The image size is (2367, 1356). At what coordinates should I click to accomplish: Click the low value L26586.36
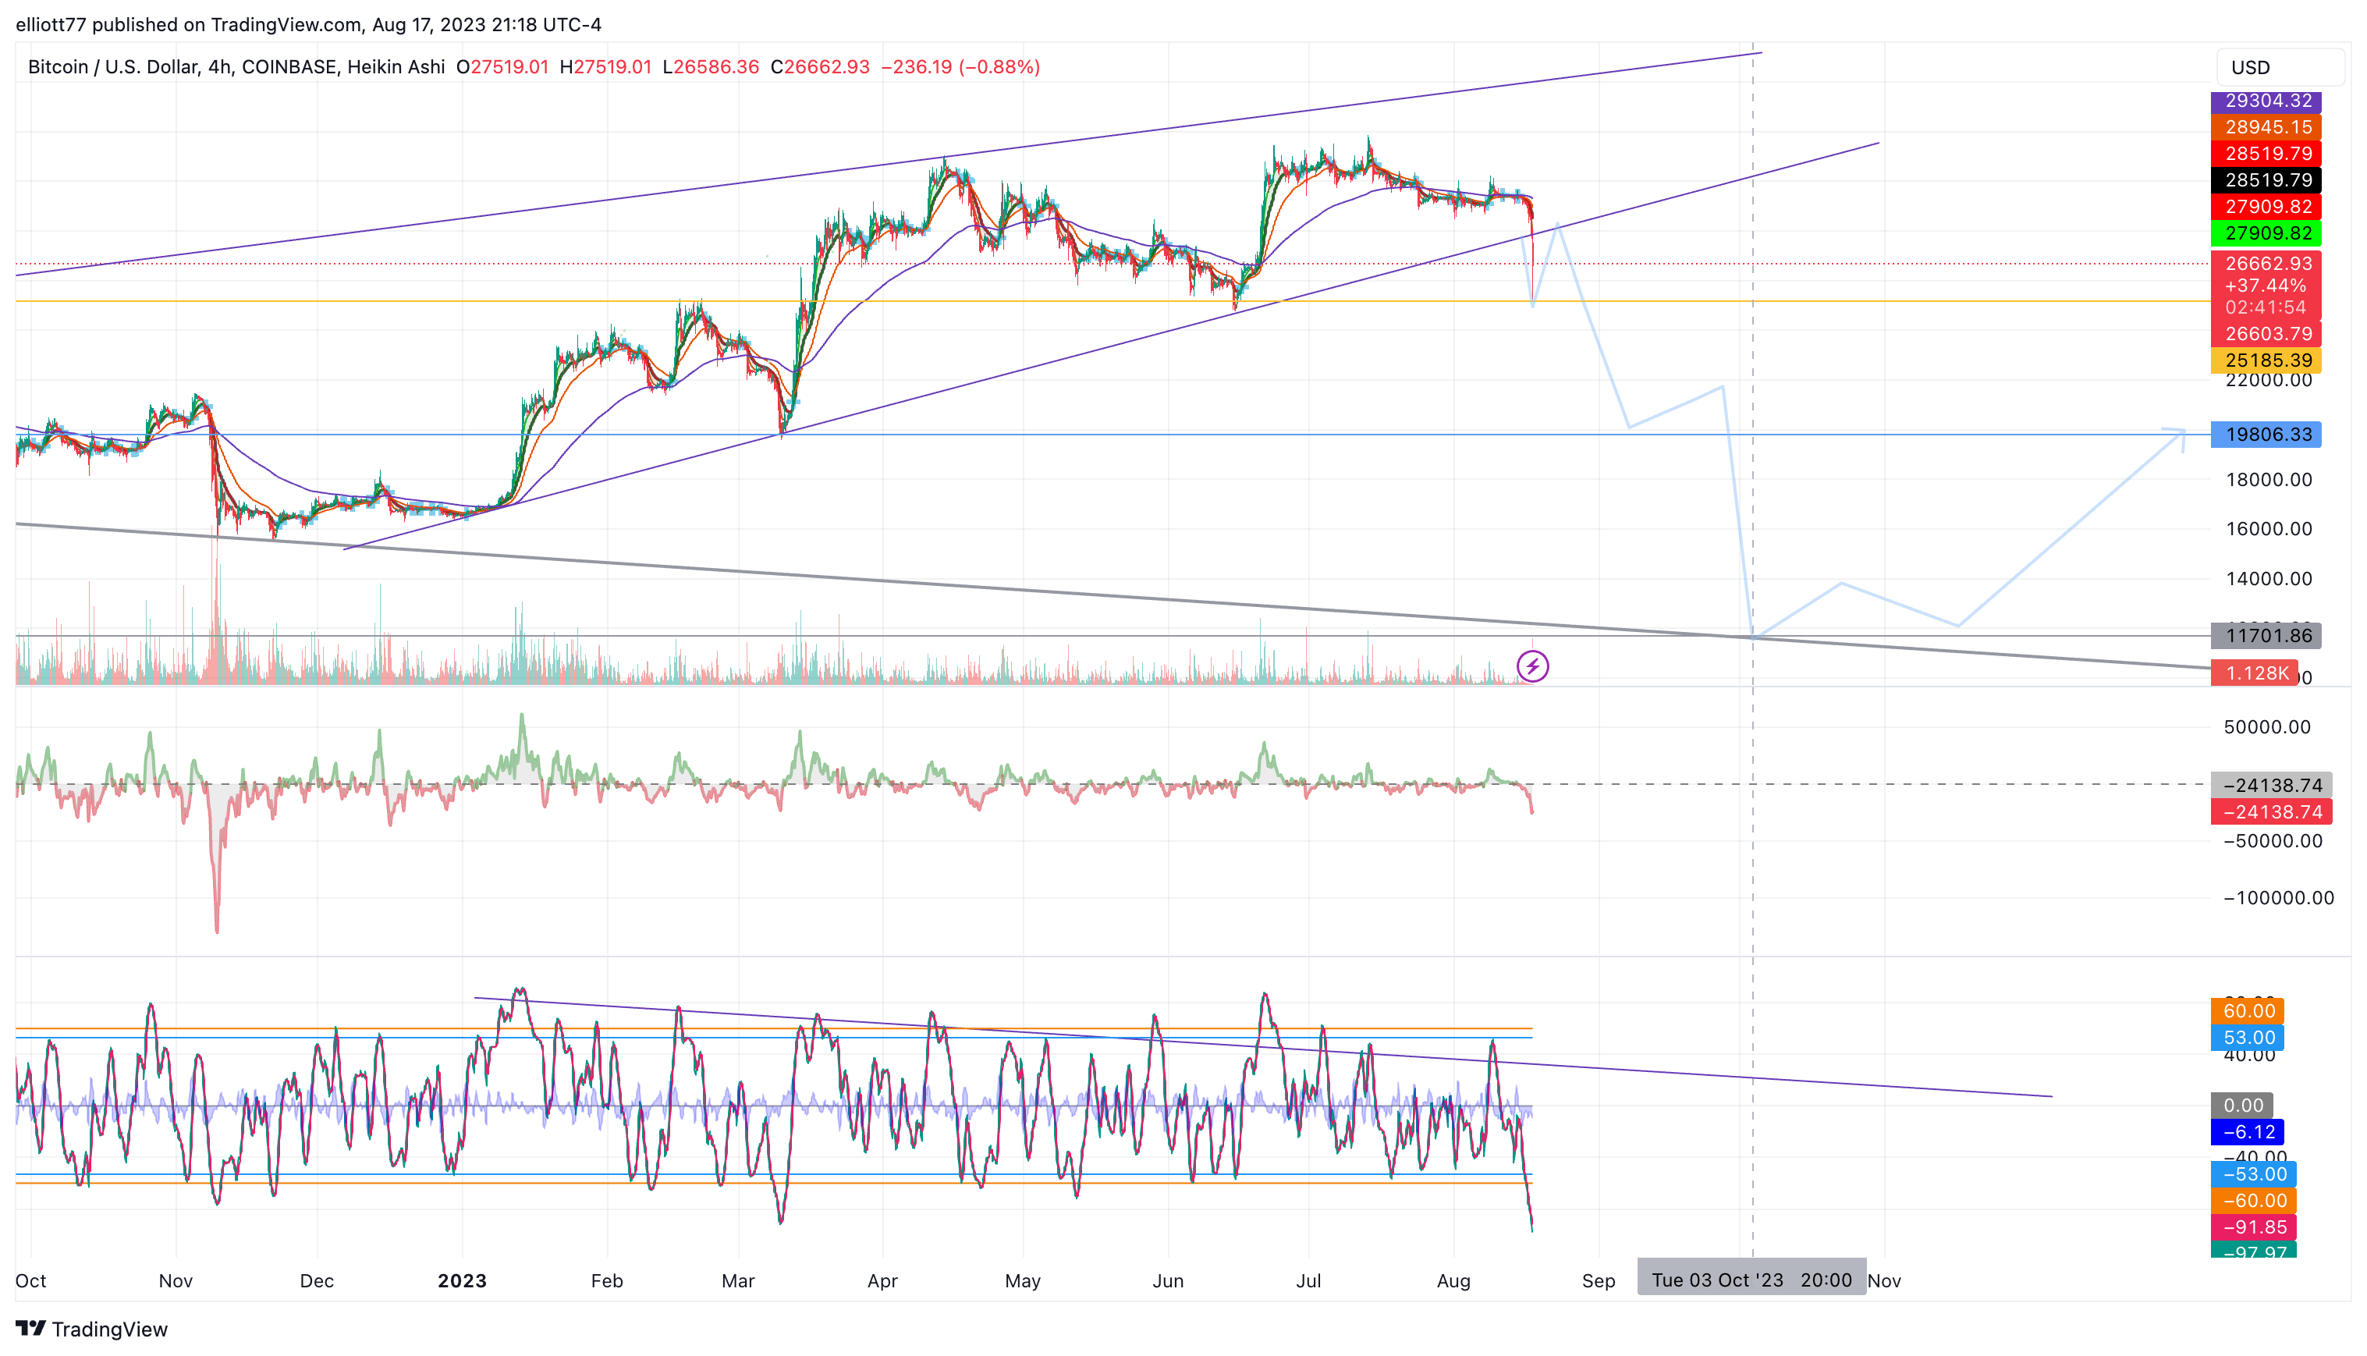711,67
